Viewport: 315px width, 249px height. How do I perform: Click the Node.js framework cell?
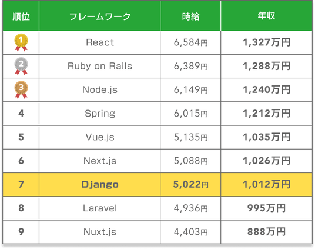coord(100,90)
